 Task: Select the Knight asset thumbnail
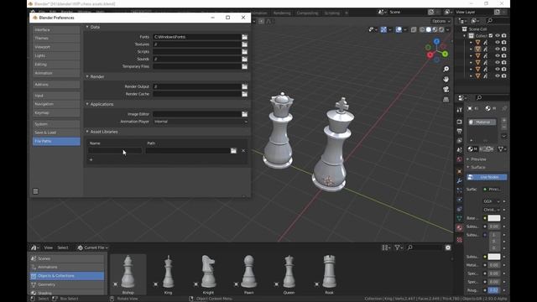tap(208, 274)
